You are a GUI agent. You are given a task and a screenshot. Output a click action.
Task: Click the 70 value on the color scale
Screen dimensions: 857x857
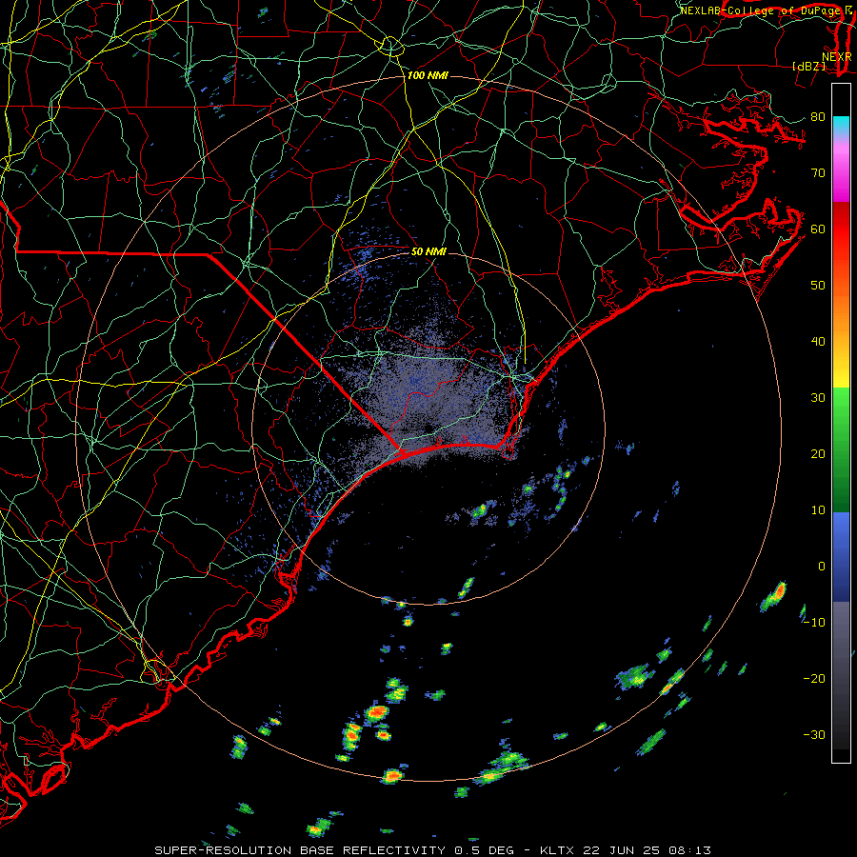[818, 173]
